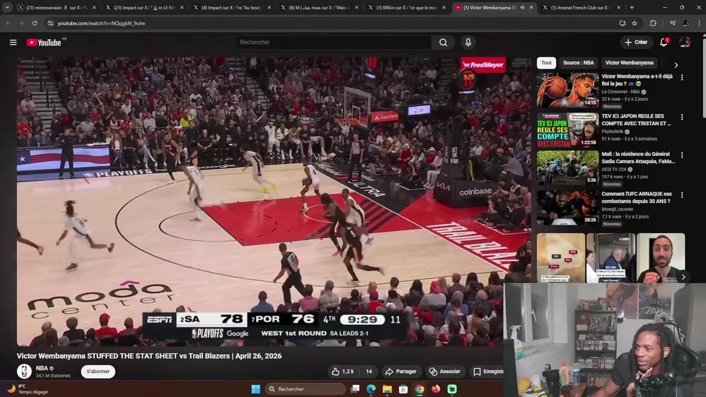Open Firefox from taskbar

436,389
